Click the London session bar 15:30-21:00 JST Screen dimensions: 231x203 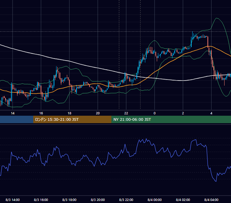coord(72,119)
